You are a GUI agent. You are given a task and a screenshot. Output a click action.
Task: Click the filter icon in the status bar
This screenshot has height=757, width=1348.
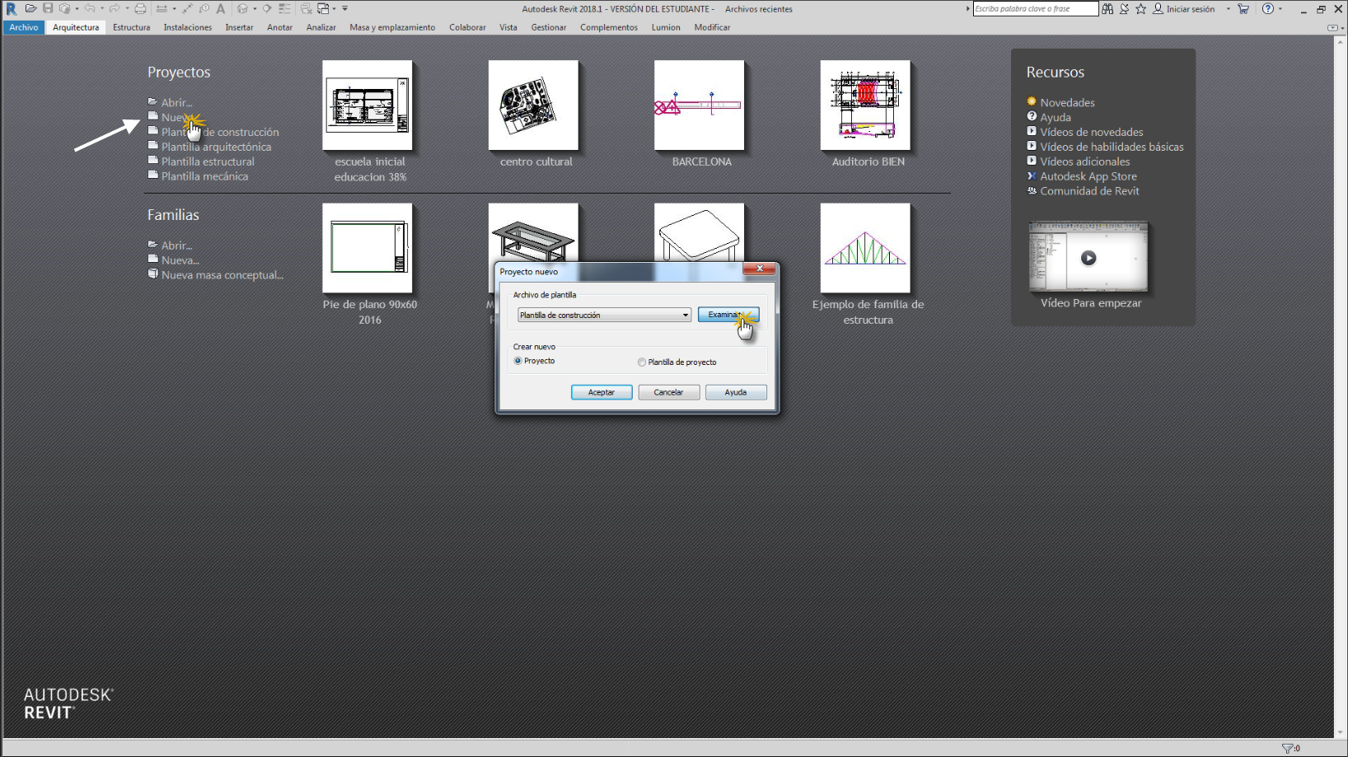point(1287,748)
